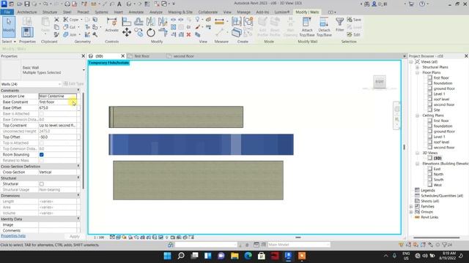Click the Temporary Hide/Isolate label

point(109,63)
